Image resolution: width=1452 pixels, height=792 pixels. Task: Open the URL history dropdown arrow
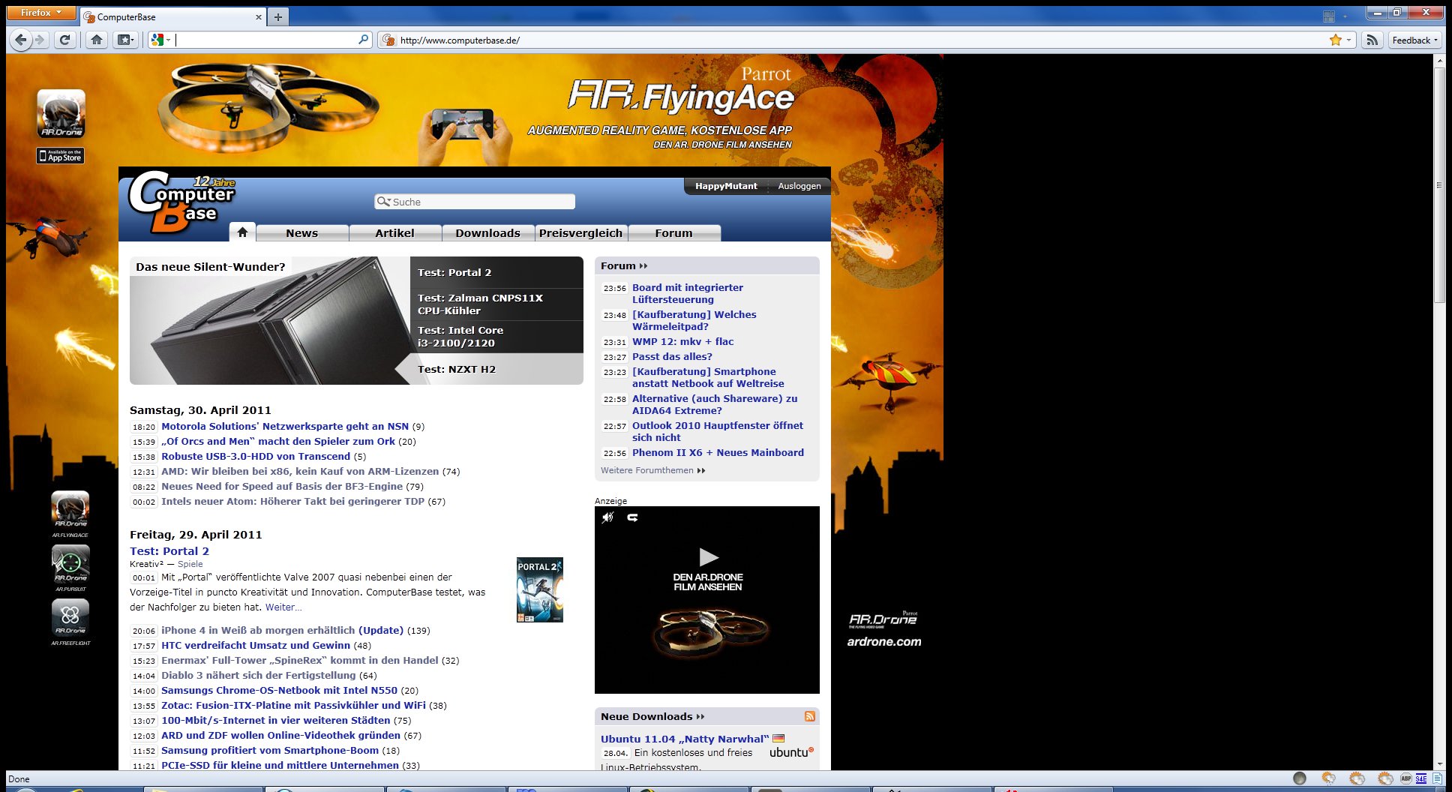(x=1348, y=40)
